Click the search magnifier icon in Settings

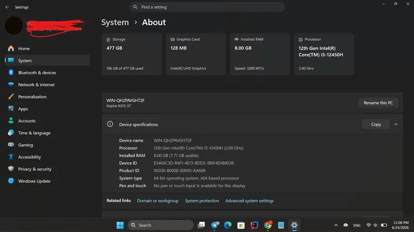click(135, 7)
